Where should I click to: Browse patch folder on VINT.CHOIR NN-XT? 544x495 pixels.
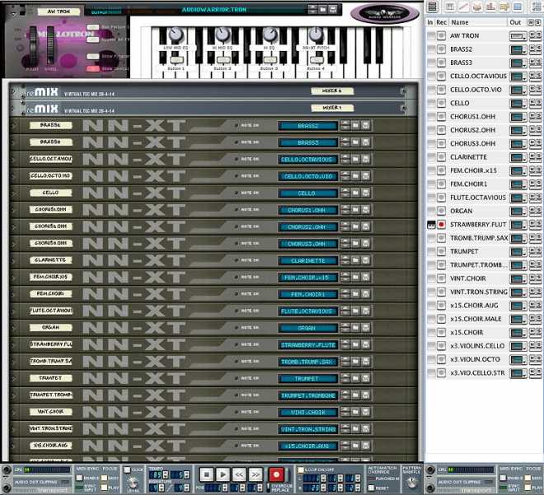pos(355,412)
